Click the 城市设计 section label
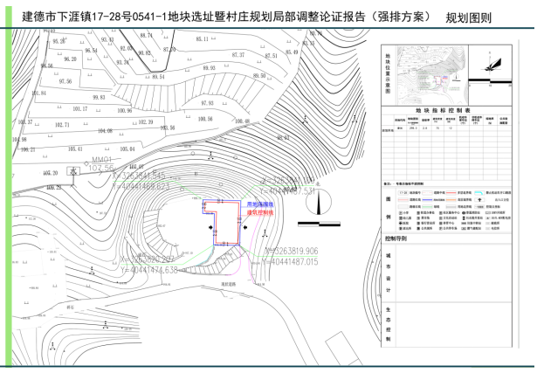The height and width of the screenshot is (373, 537). click(387, 269)
